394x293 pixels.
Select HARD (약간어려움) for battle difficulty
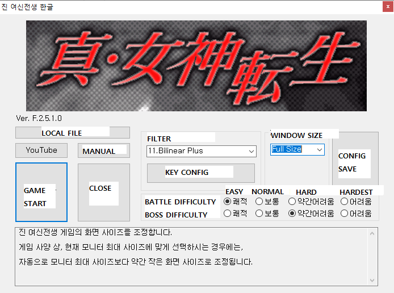click(x=311, y=201)
